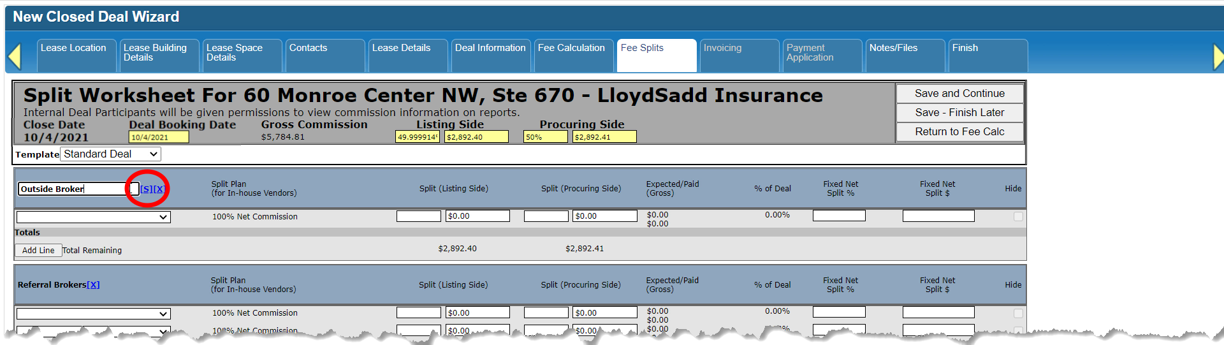Remove Referral Brokers section via its [X]
The width and height of the screenshot is (1224, 345).
tap(93, 285)
